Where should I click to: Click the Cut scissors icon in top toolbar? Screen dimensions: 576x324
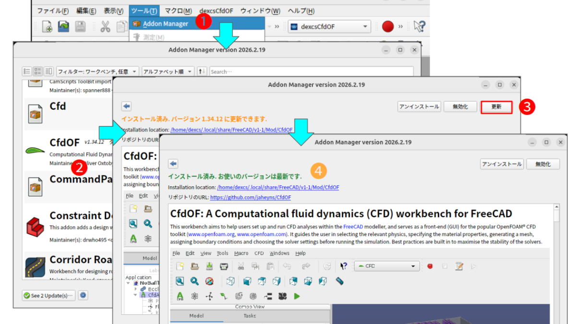click(105, 27)
